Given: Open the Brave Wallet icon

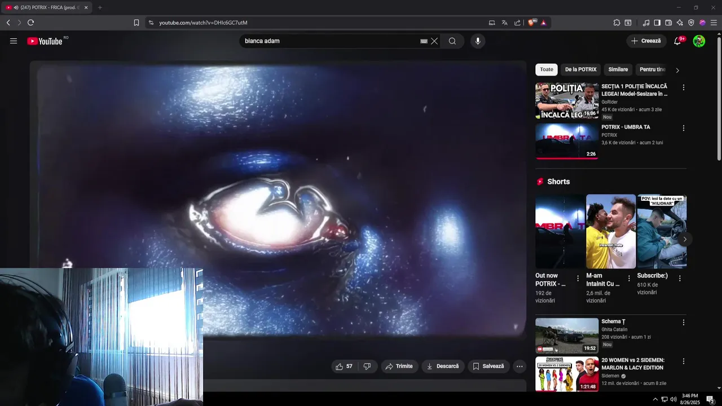Looking at the screenshot, I should click(x=668, y=23).
